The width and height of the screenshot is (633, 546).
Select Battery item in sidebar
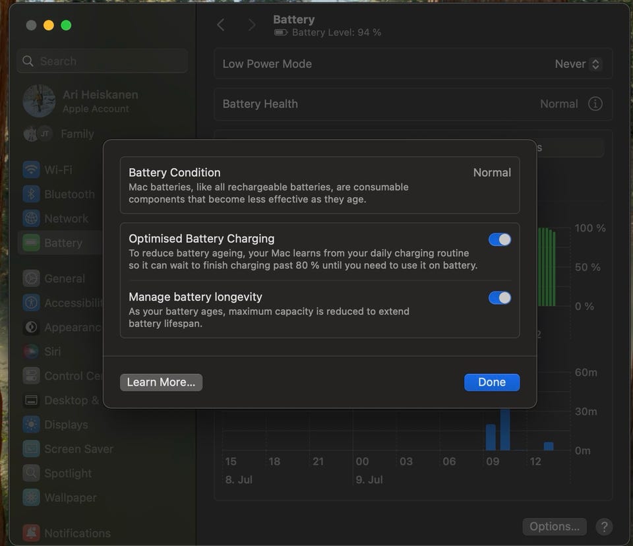pos(61,243)
